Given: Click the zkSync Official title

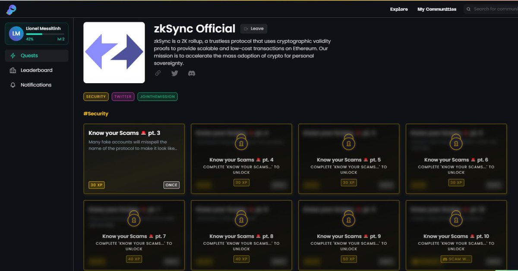Looking at the screenshot, I should point(195,29).
